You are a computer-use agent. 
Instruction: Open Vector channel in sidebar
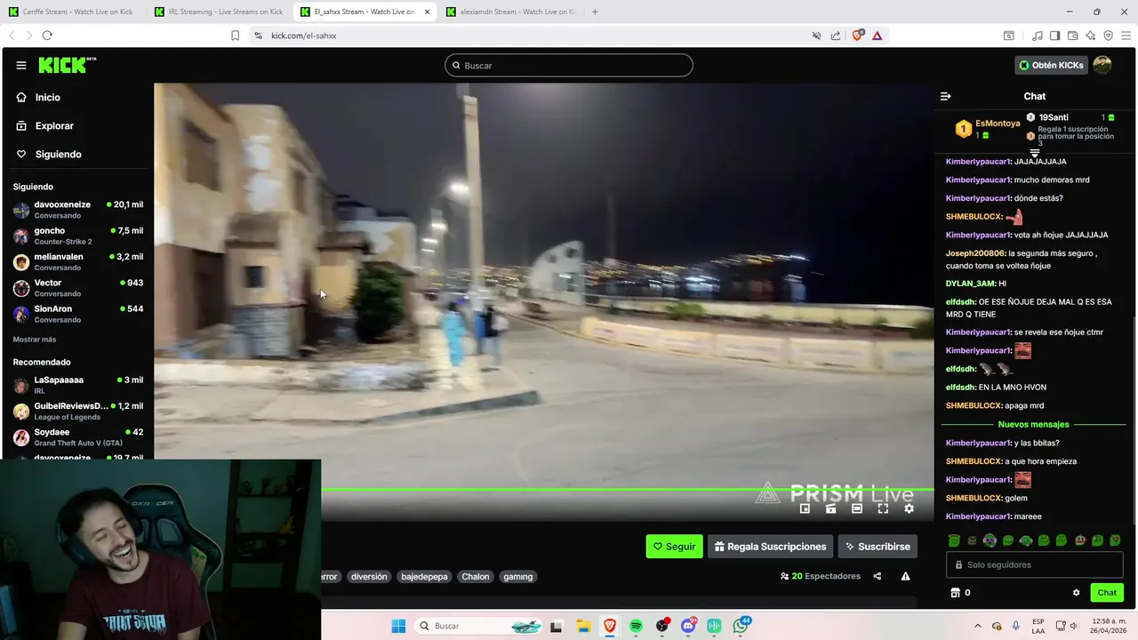[77, 287]
